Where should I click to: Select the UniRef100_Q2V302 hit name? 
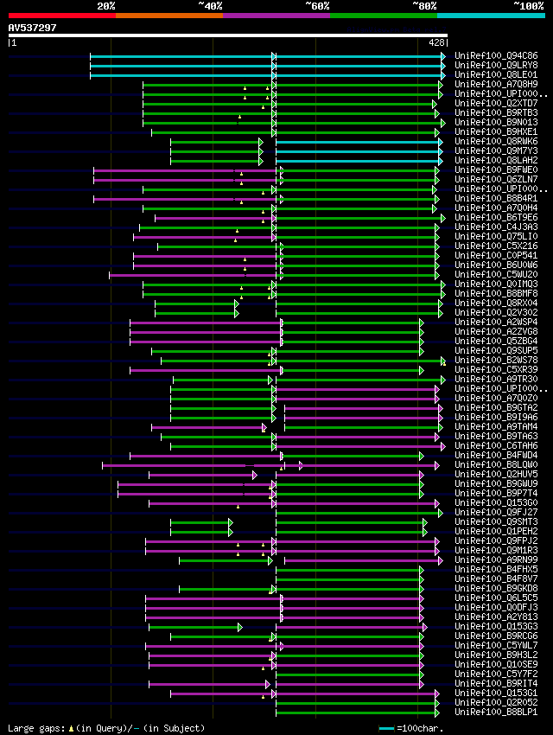(496, 313)
